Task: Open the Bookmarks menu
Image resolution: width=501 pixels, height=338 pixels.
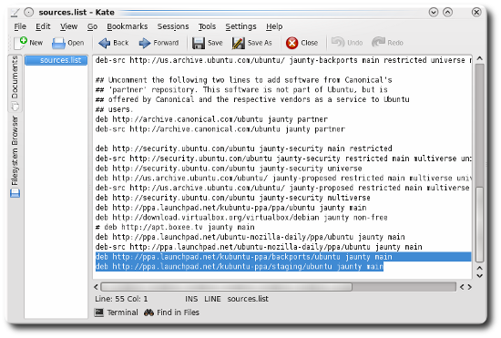Action: pyautogui.click(x=128, y=26)
